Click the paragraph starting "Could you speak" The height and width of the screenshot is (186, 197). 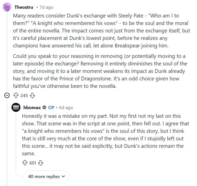(x=100, y=71)
